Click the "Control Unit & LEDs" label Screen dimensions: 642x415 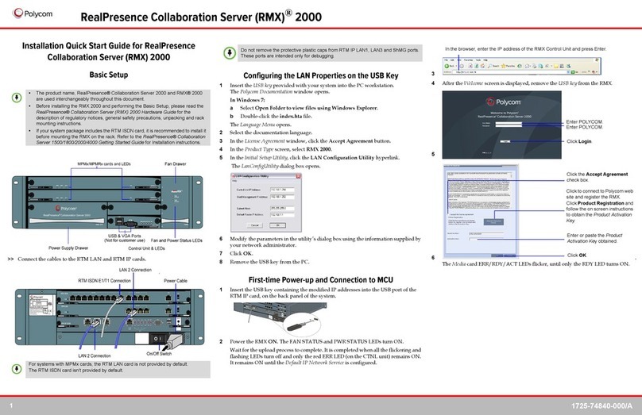coord(146,248)
